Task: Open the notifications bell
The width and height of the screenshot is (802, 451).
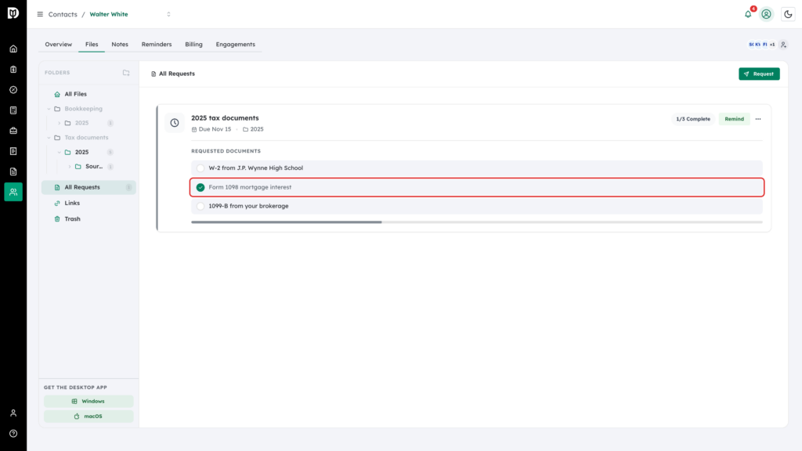Action: pyautogui.click(x=748, y=14)
